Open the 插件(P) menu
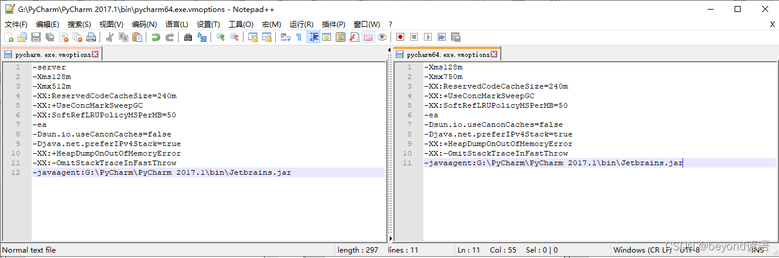779x258 pixels. 333,25
